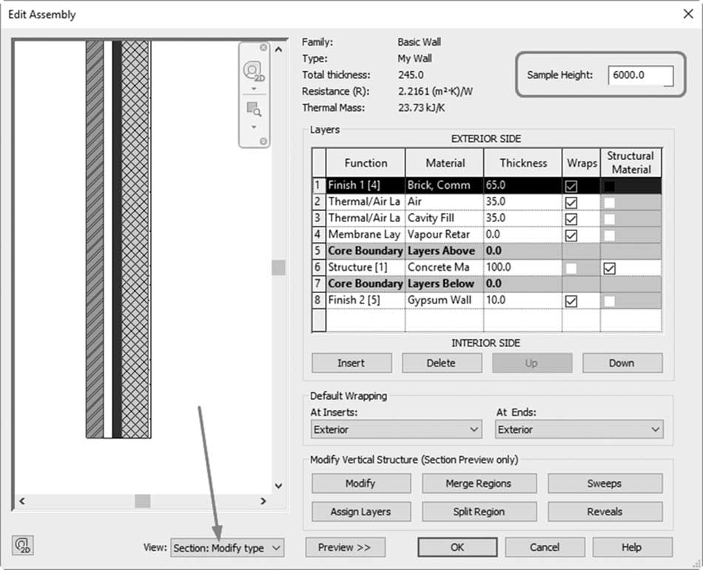Close the Edit Assembly dialog
Screen dimensions: 703x570
coord(688,14)
